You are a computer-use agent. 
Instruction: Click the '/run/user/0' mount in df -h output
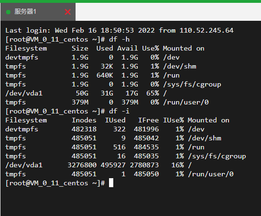click(x=186, y=103)
